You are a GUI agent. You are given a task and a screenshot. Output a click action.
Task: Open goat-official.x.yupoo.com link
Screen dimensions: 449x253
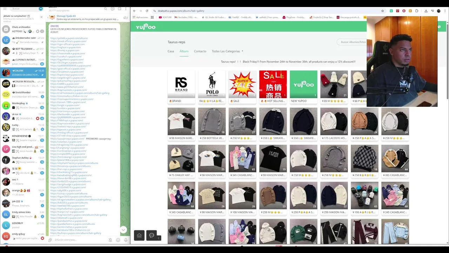click(x=67, y=69)
